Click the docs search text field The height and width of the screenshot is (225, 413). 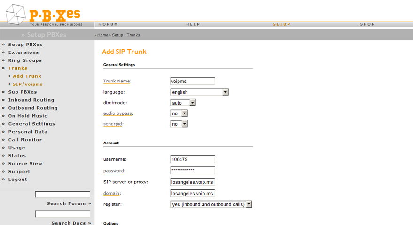(62, 214)
